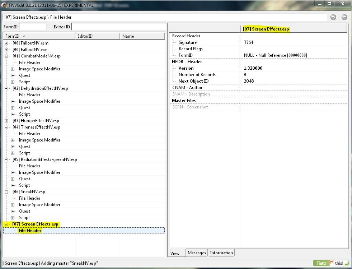Expand Quest under RadiationEffects-greenNV.esp
The width and height of the screenshot is (352, 269).
point(13,179)
